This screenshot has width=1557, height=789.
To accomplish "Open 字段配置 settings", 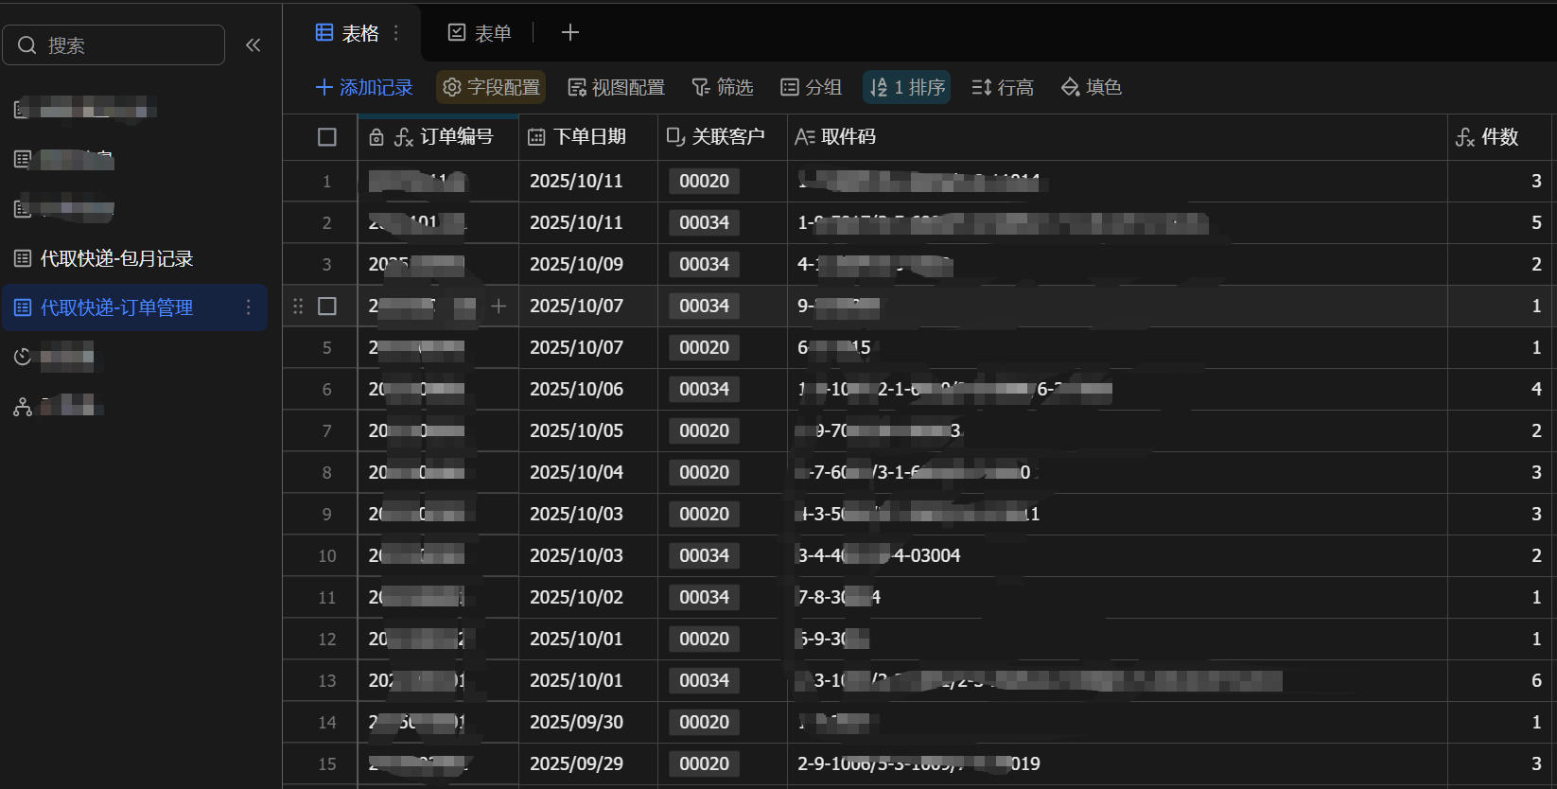I will (x=491, y=87).
